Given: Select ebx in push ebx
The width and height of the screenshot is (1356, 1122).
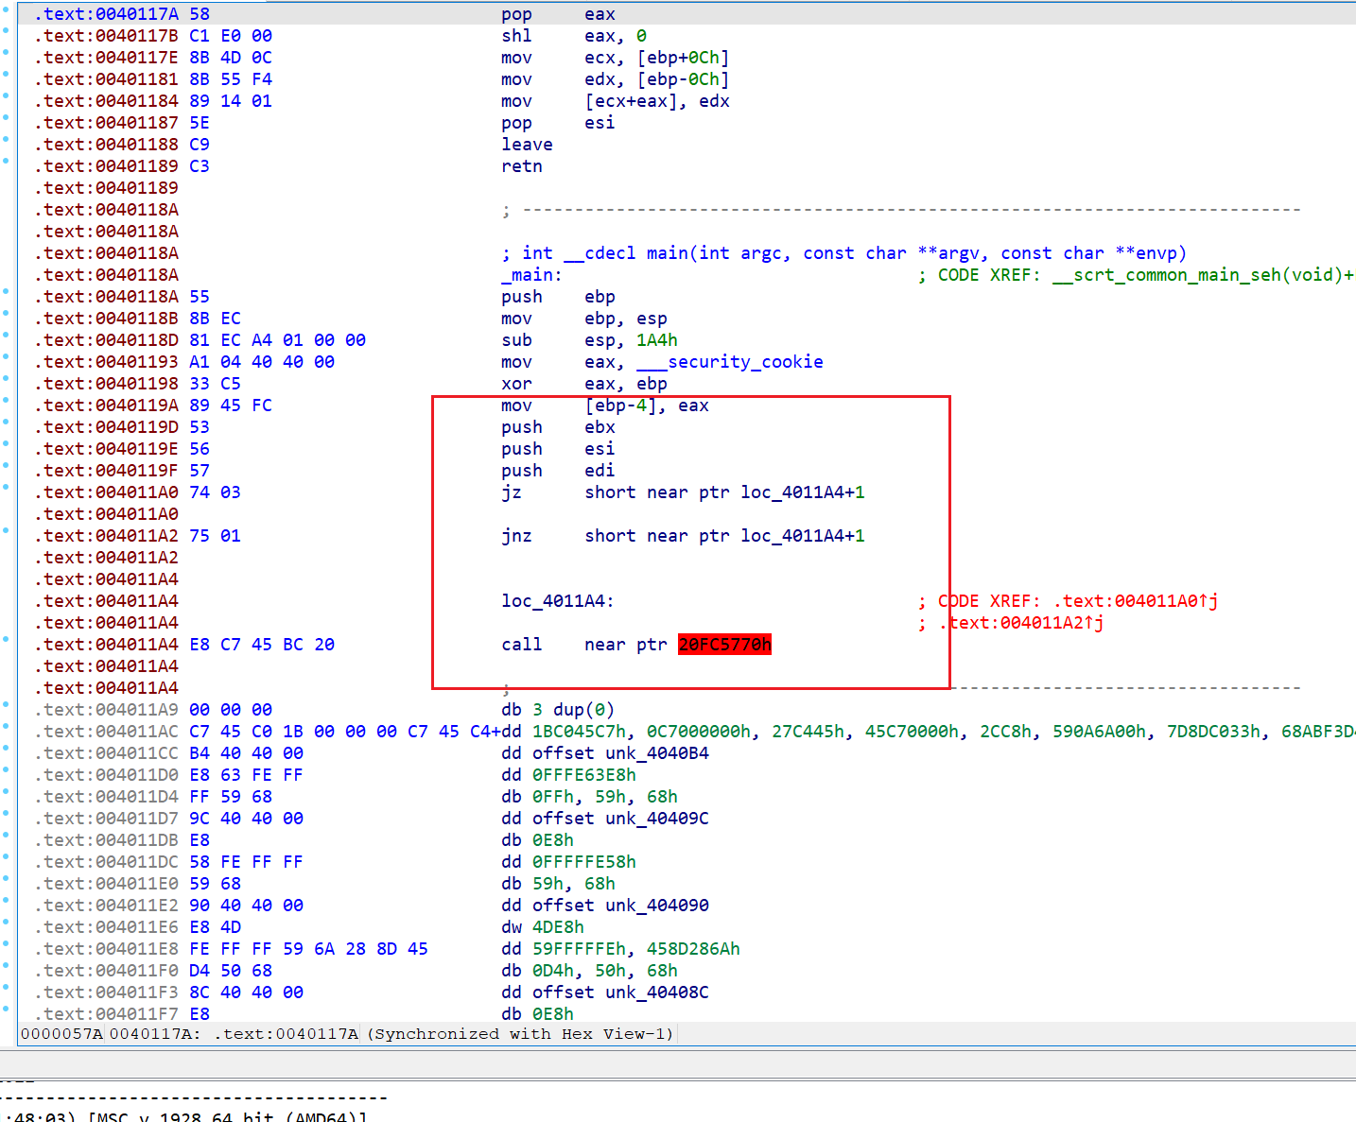Looking at the screenshot, I should point(600,427).
